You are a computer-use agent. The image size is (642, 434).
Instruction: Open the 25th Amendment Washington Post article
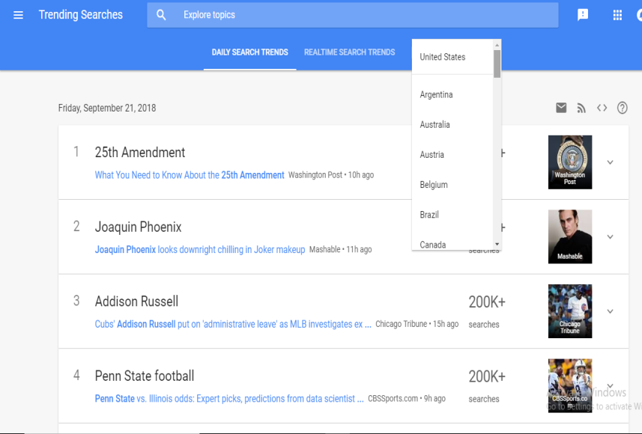tap(190, 175)
